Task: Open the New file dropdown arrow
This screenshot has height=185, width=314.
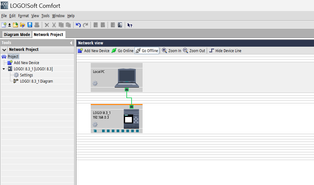Action: (9, 25)
